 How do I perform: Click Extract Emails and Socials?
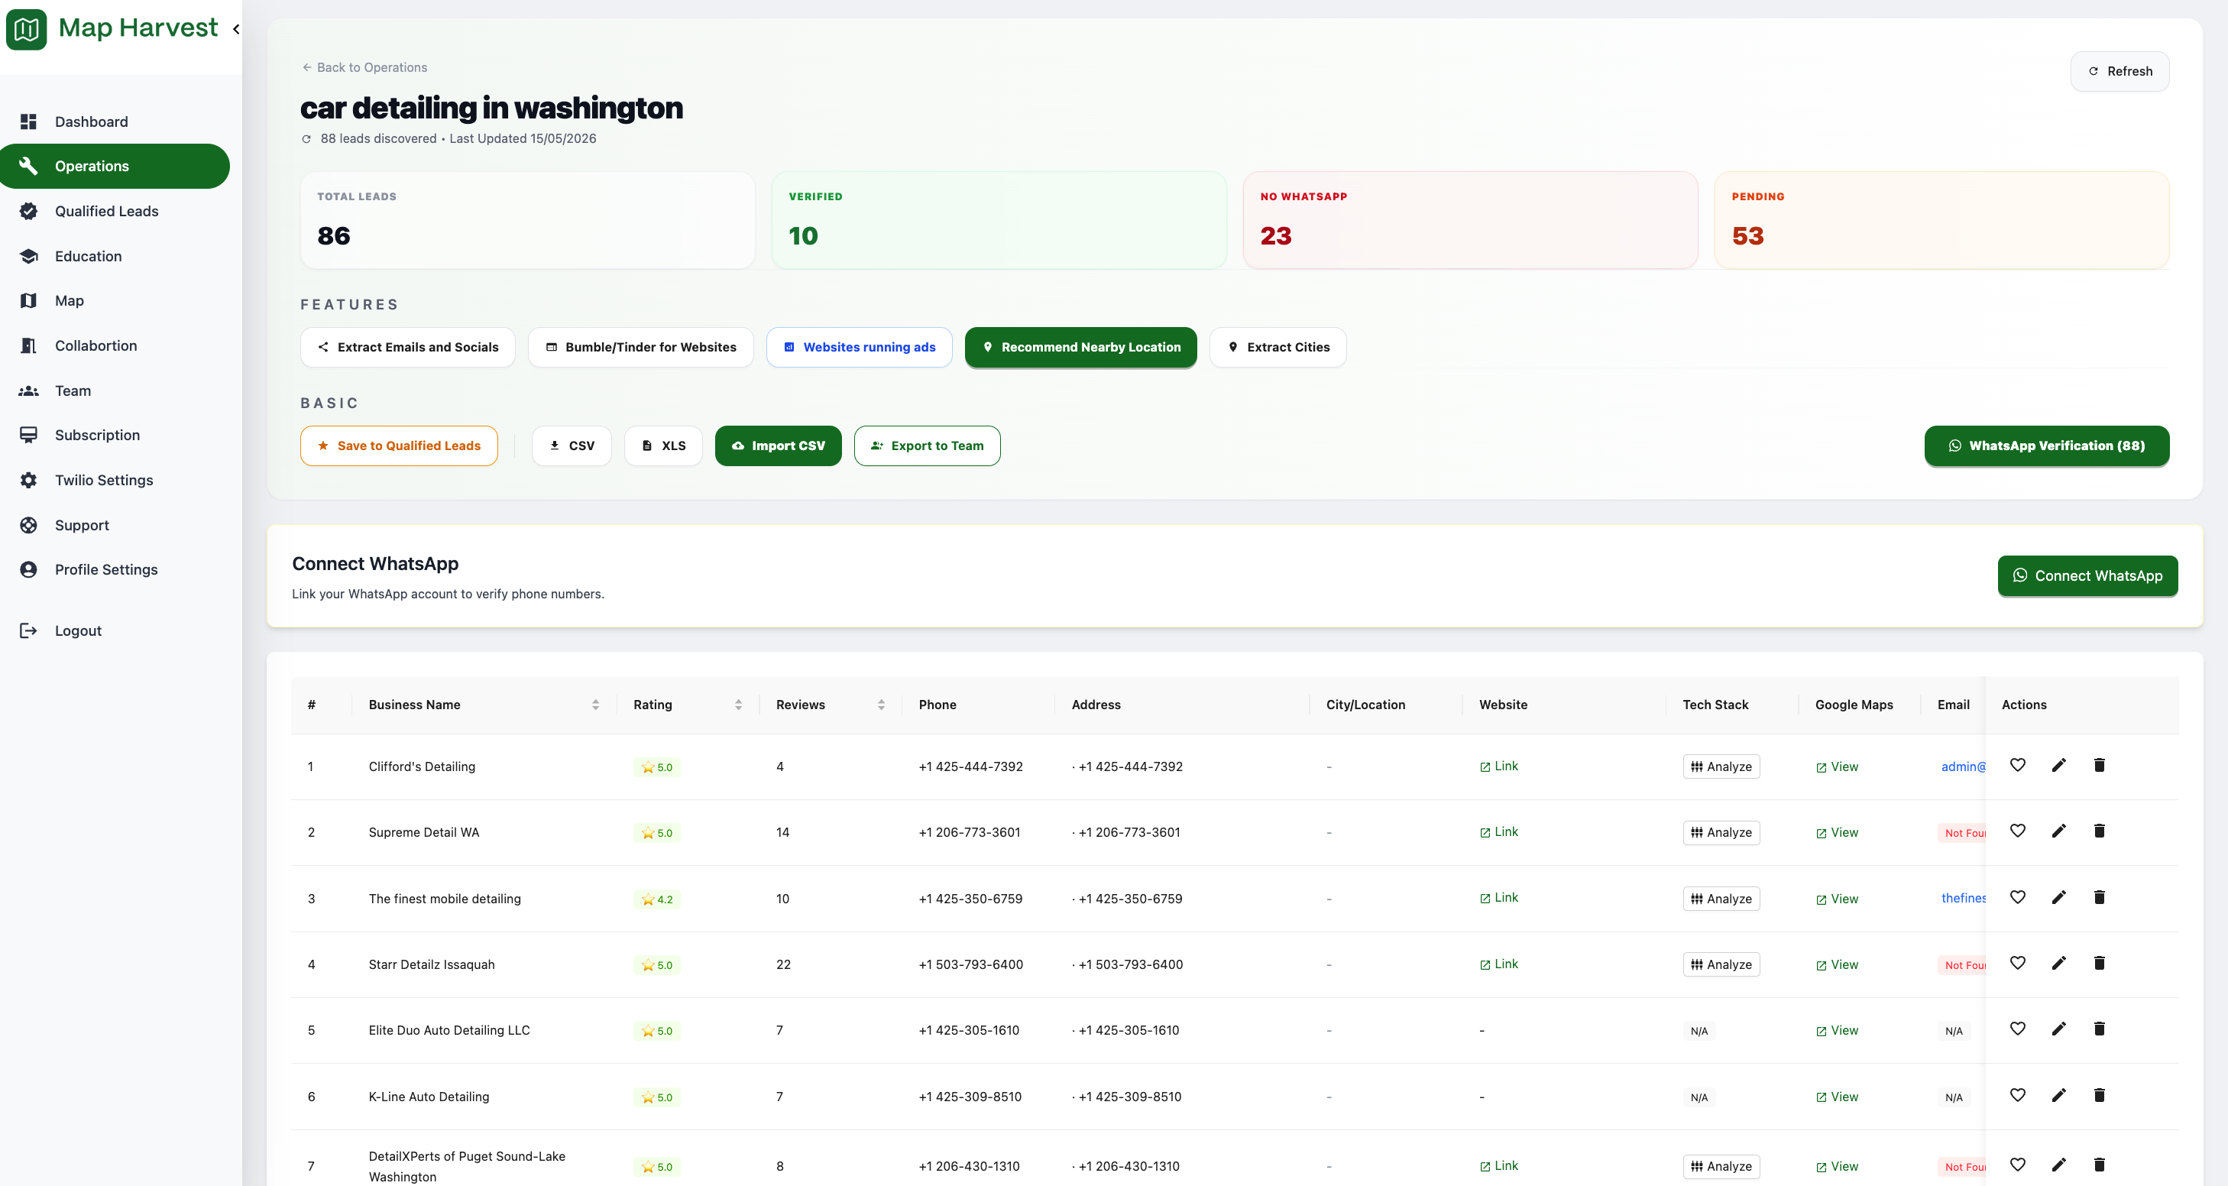[407, 347]
